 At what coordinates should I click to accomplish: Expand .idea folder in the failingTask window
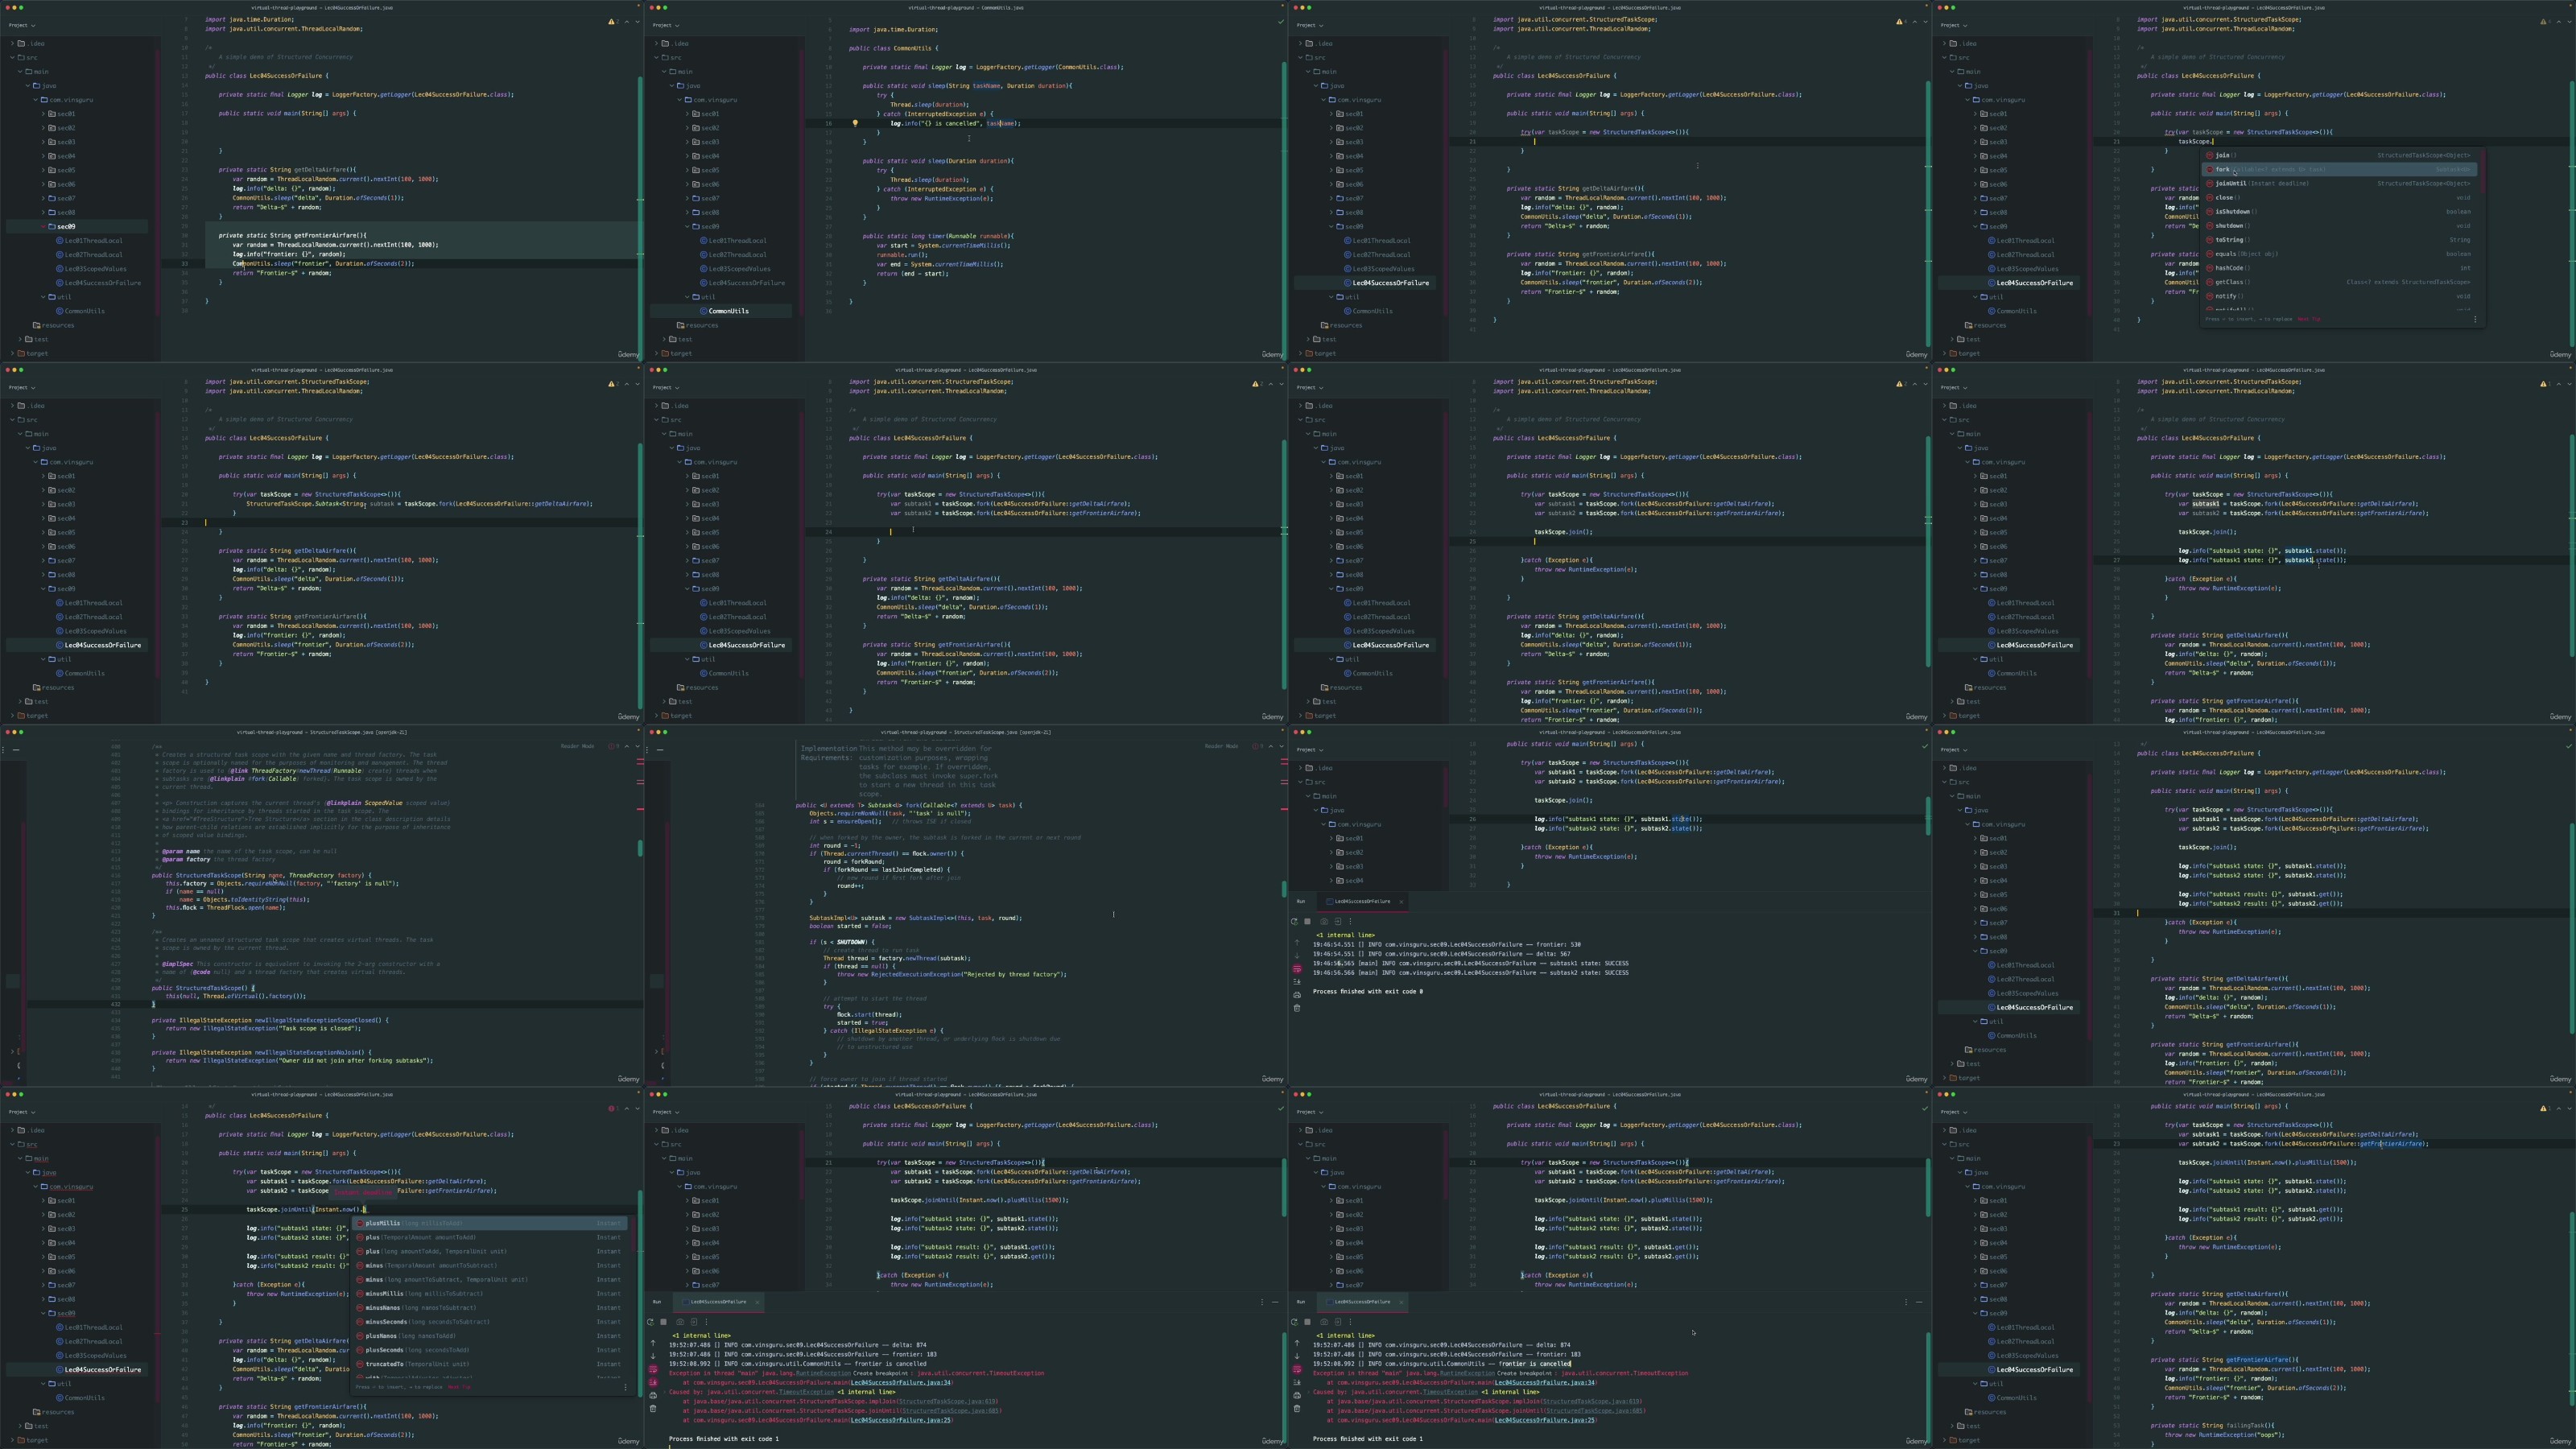pos(1945,1130)
